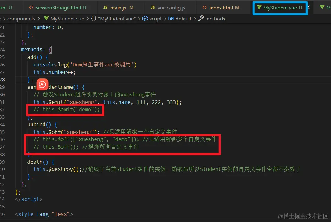331x222 pixels.
Task: Click the chevron before the methods breadcrumb
Action: [195, 19]
